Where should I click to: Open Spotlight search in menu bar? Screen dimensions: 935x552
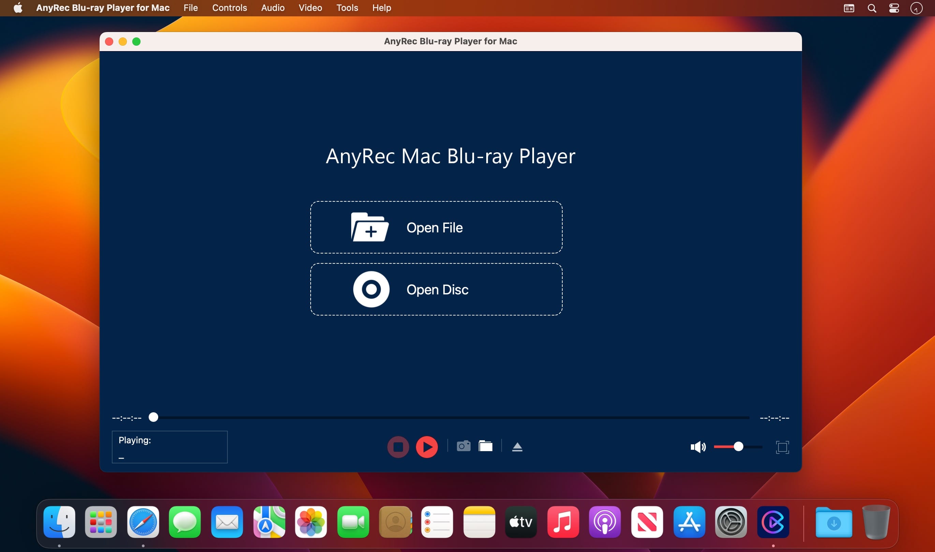(x=872, y=8)
